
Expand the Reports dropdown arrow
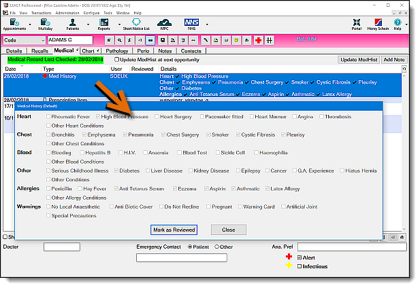pyautogui.click(x=119, y=24)
